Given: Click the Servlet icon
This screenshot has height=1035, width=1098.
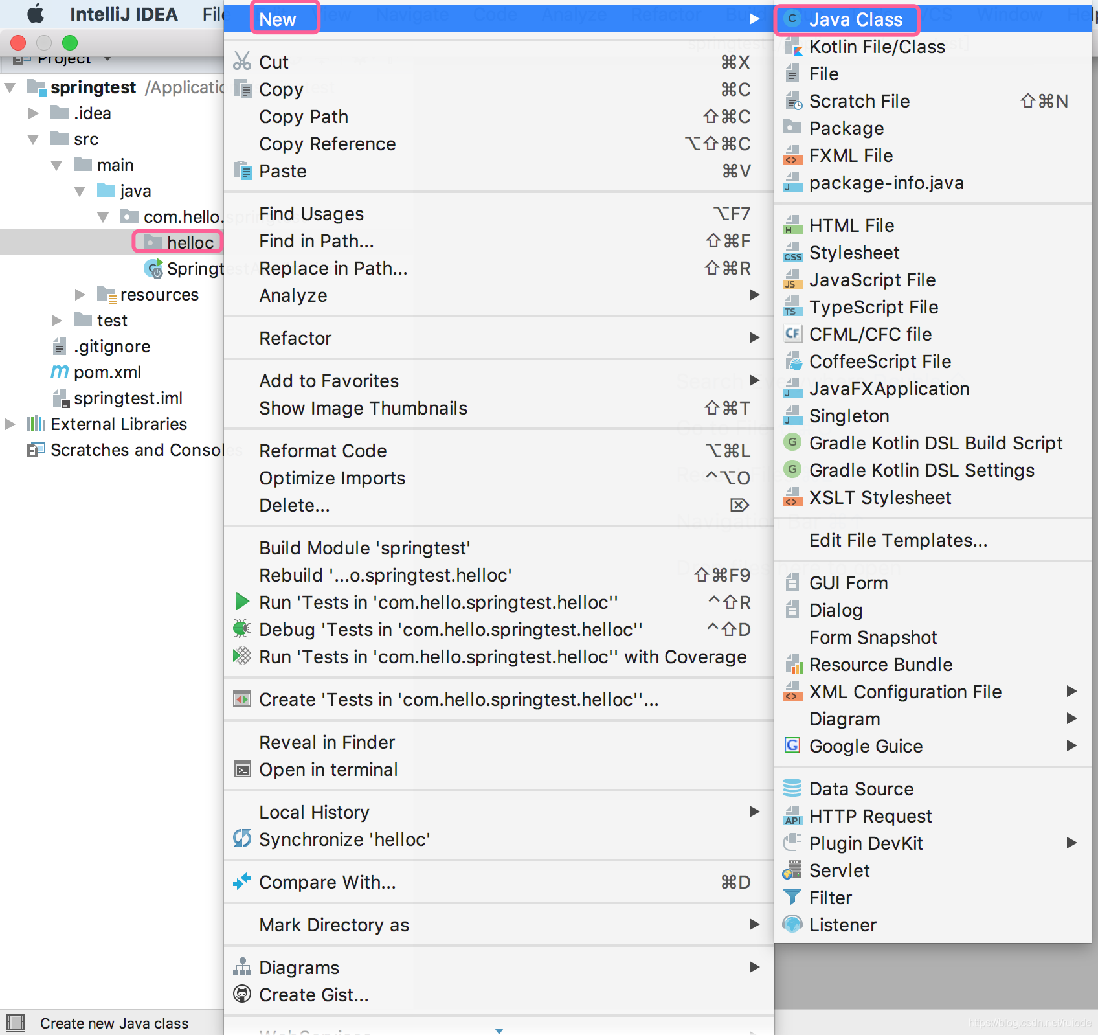Looking at the screenshot, I should click(x=792, y=870).
